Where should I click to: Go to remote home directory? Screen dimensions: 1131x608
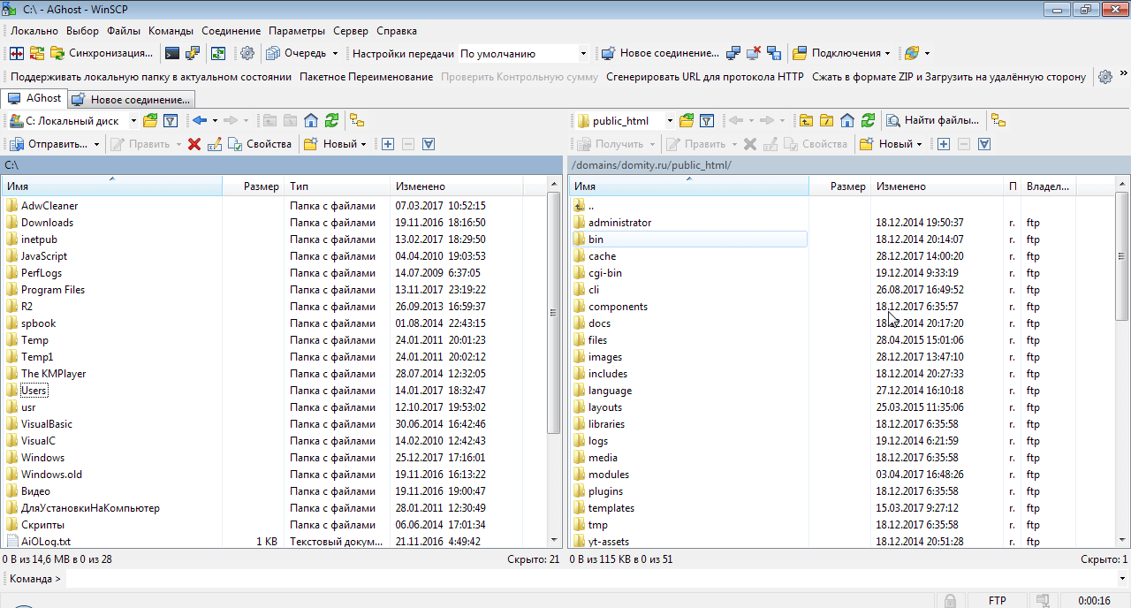click(x=846, y=121)
